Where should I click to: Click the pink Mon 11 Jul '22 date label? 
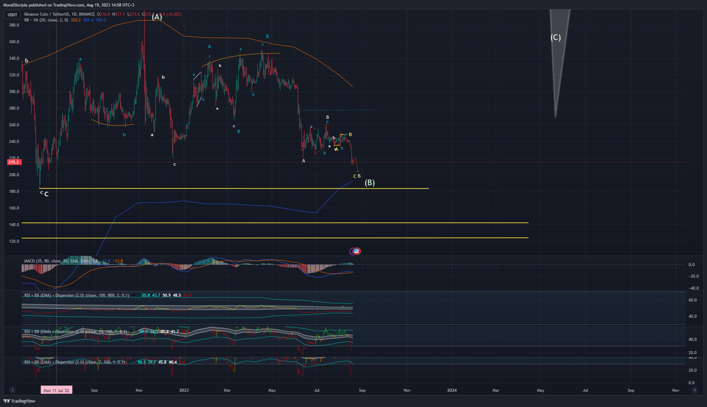56,390
